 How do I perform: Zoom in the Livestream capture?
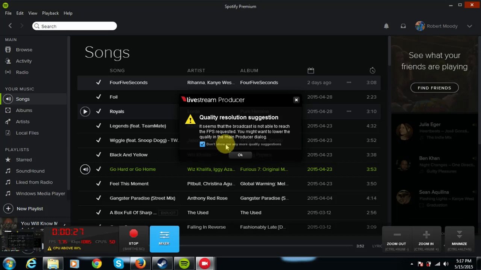(426, 238)
